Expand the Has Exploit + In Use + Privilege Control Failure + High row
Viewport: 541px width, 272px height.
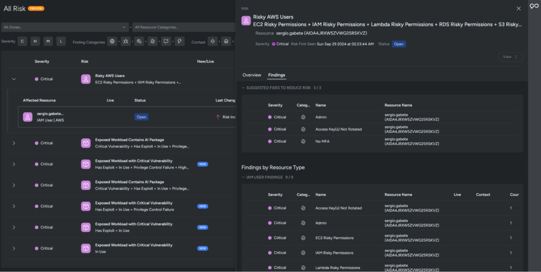[x=14, y=164]
